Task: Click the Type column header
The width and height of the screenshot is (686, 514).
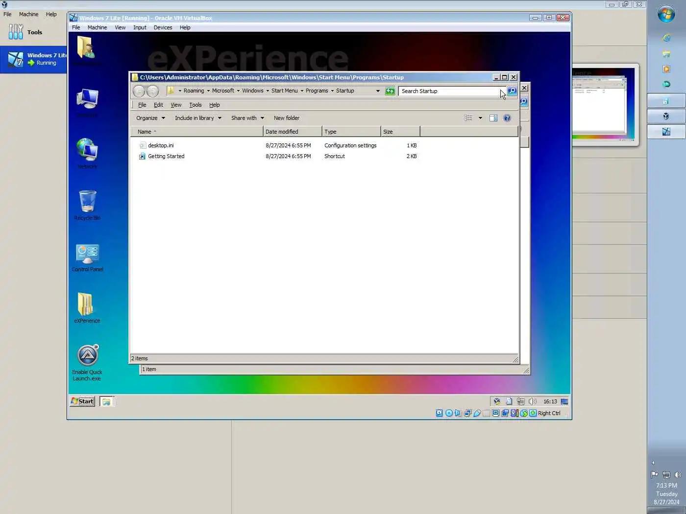Action: 351,132
